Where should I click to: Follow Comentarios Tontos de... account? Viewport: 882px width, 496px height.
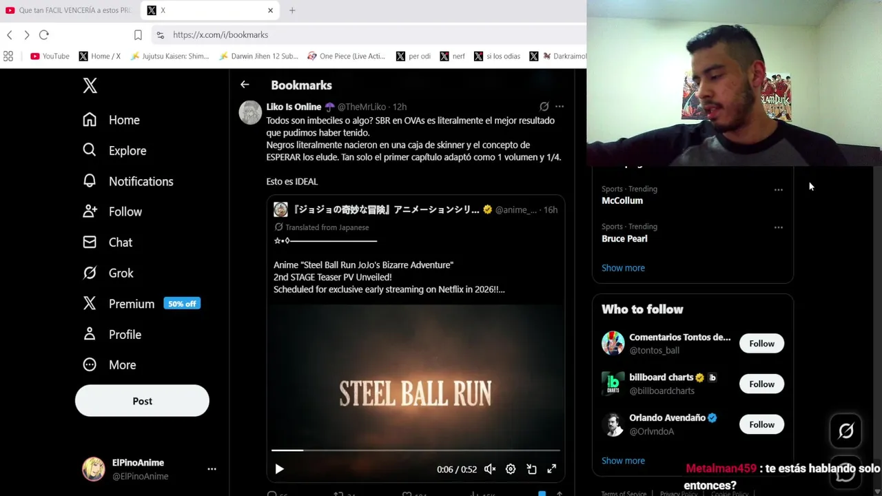(761, 344)
